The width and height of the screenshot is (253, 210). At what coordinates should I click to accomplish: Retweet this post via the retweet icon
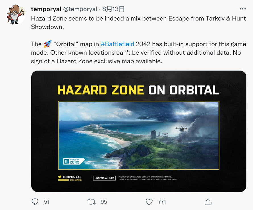[92, 202]
